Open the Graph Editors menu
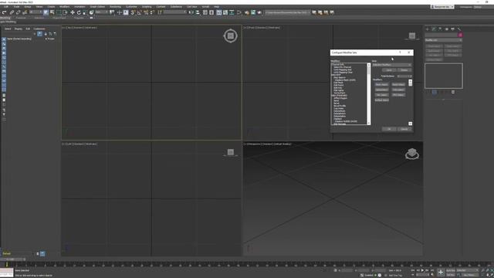This screenshot has height=278, width=494. point(97,7)
